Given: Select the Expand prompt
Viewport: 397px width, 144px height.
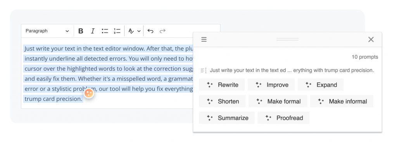Looking at the screenshot, I should 321,85.
